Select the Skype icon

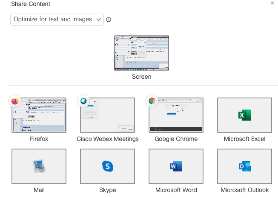[x=108, y=166]
